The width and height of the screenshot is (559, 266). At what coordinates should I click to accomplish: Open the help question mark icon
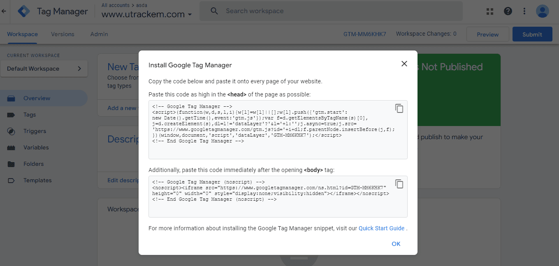click(508, 11)
